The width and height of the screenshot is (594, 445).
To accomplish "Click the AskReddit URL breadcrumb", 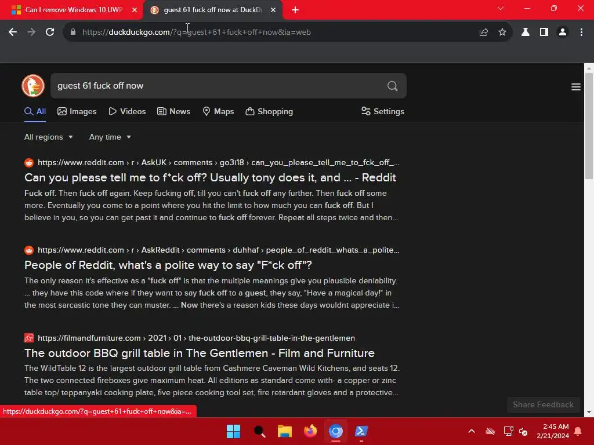I will [218, 250].
